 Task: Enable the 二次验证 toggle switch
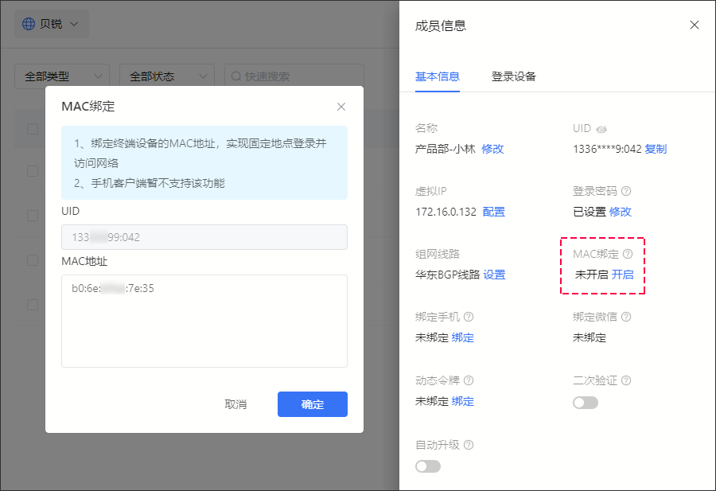point(586,403)
